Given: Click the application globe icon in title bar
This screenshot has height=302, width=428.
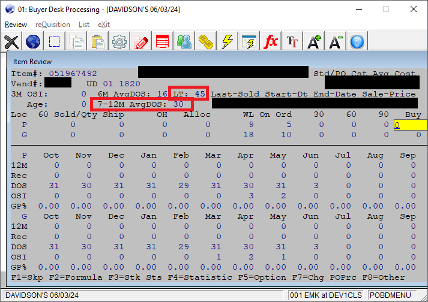Looking at the screenshot, I should 10,9.
